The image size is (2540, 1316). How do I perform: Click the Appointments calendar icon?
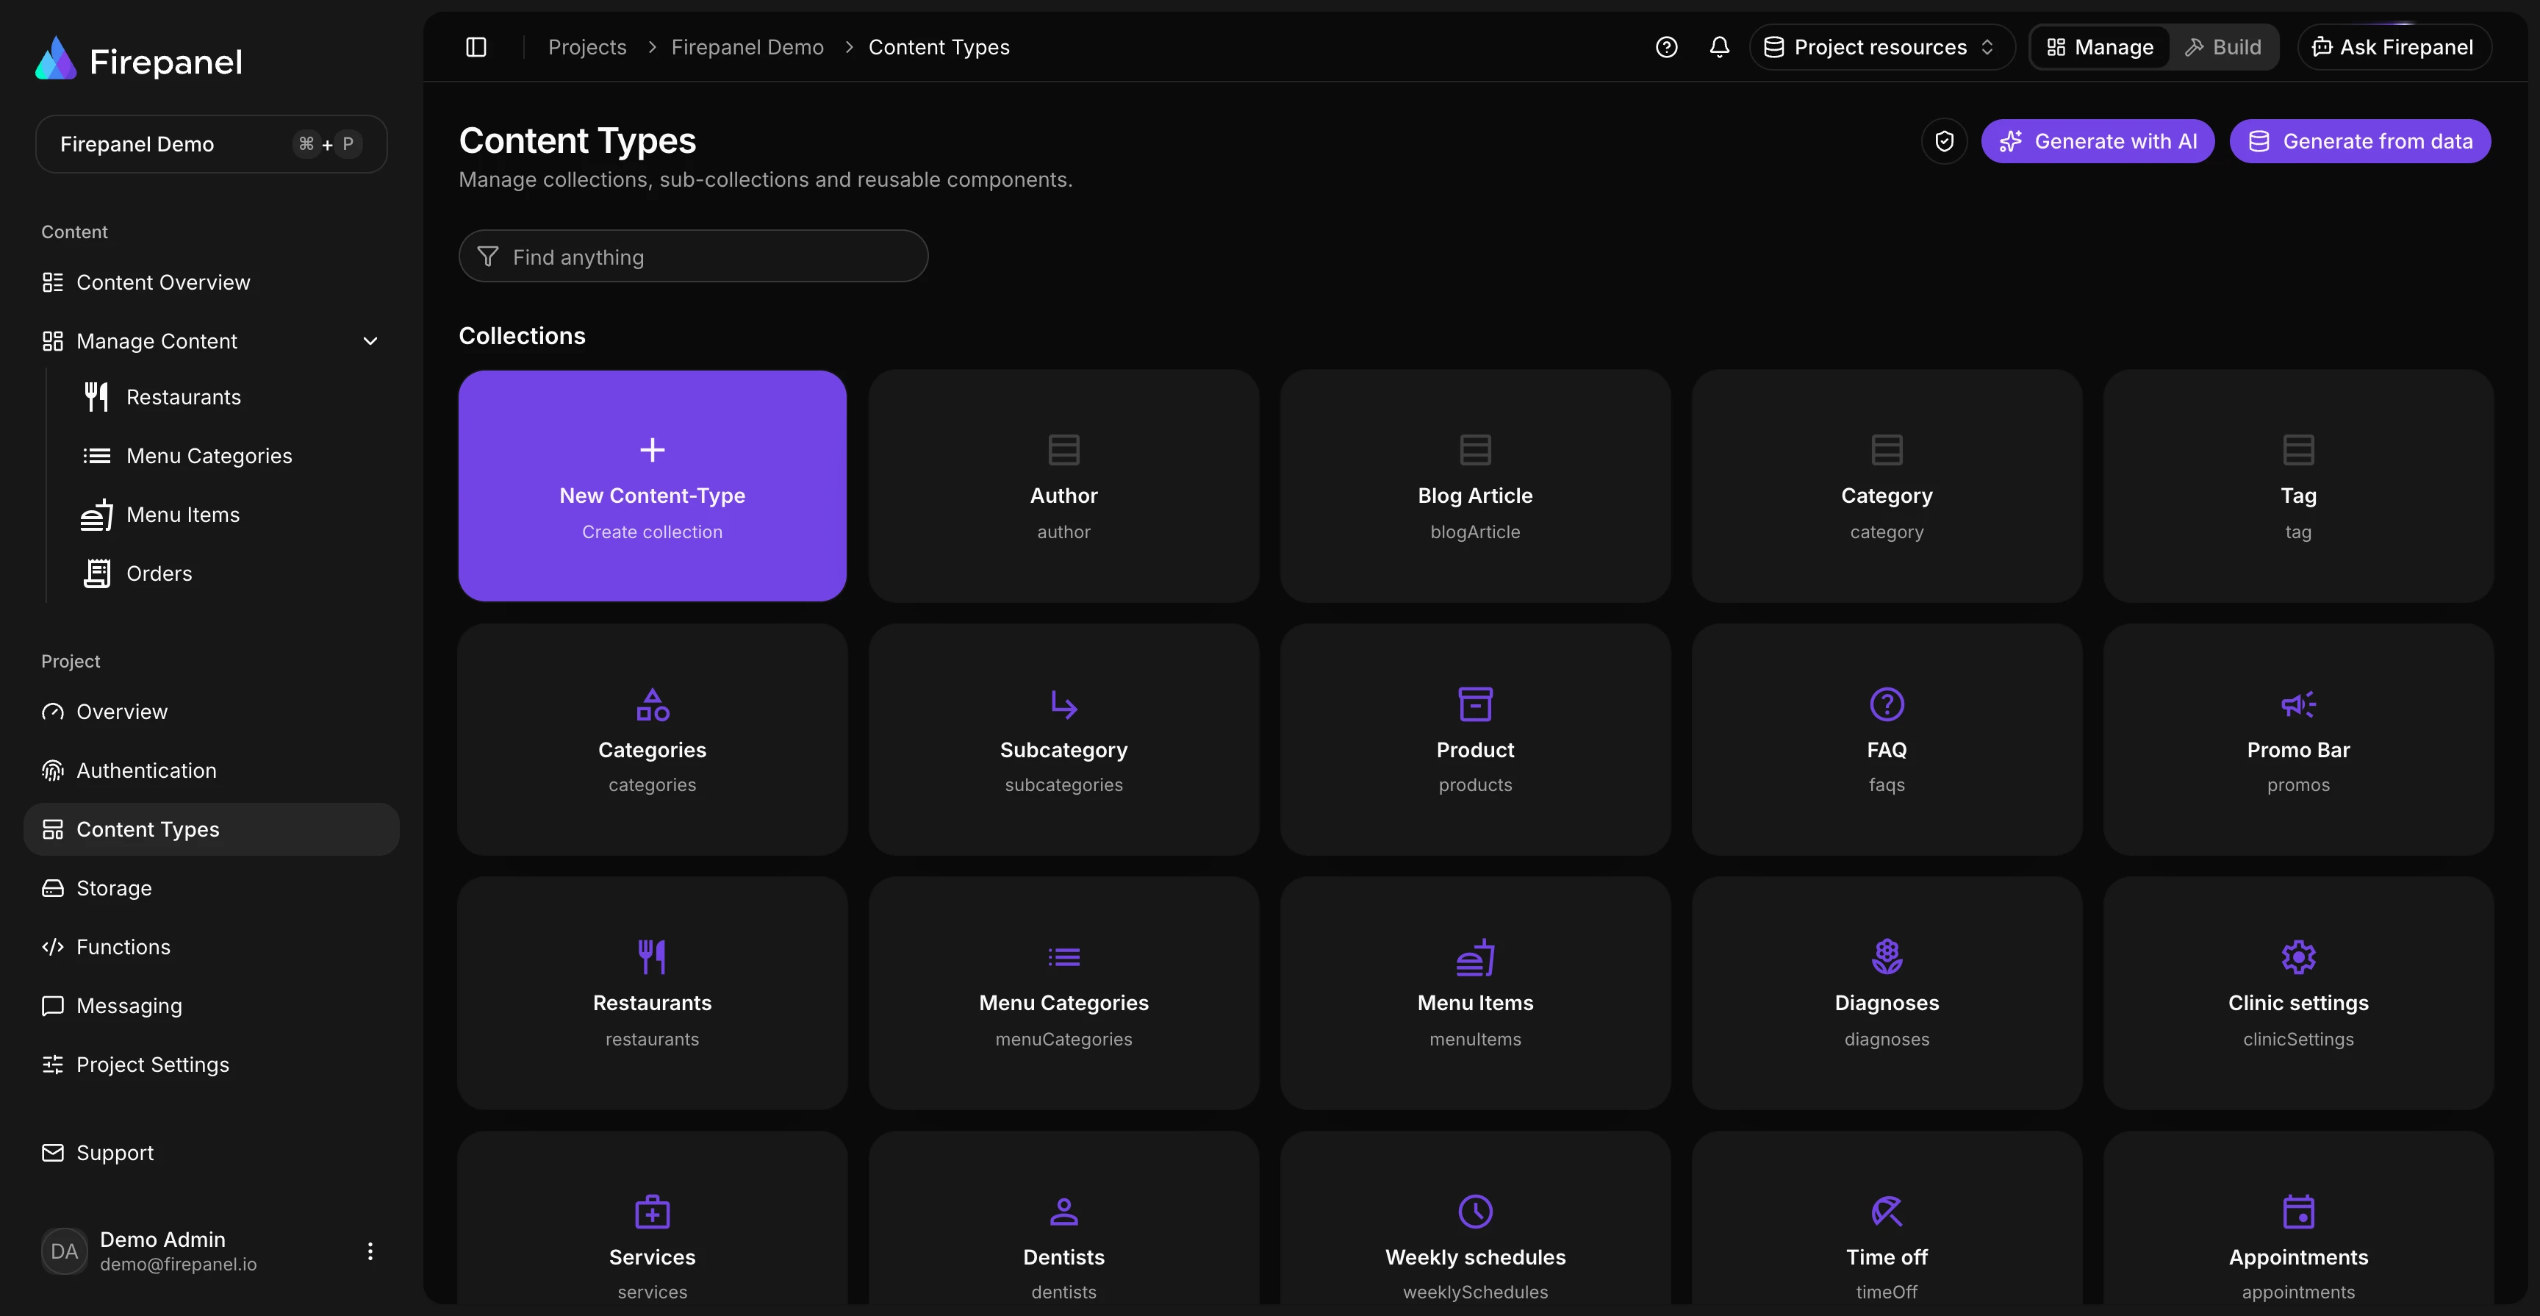(2297, 1212)
